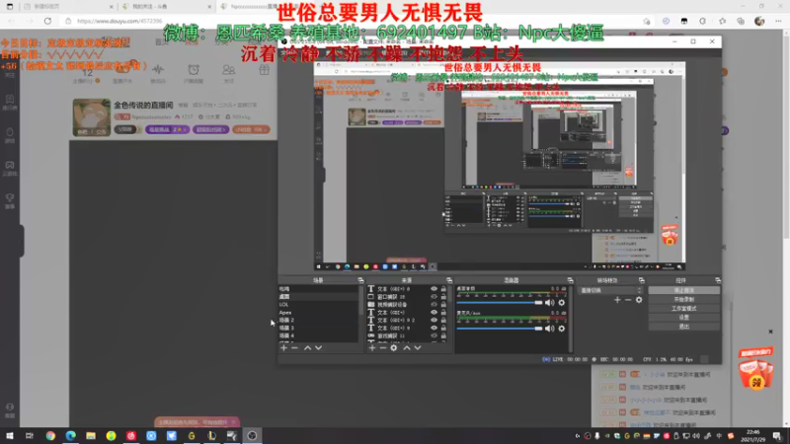Switch to the second browser tab 我的关注
Image resolution: width=790 pixels, height=444 pixels.
coord(166,7)
